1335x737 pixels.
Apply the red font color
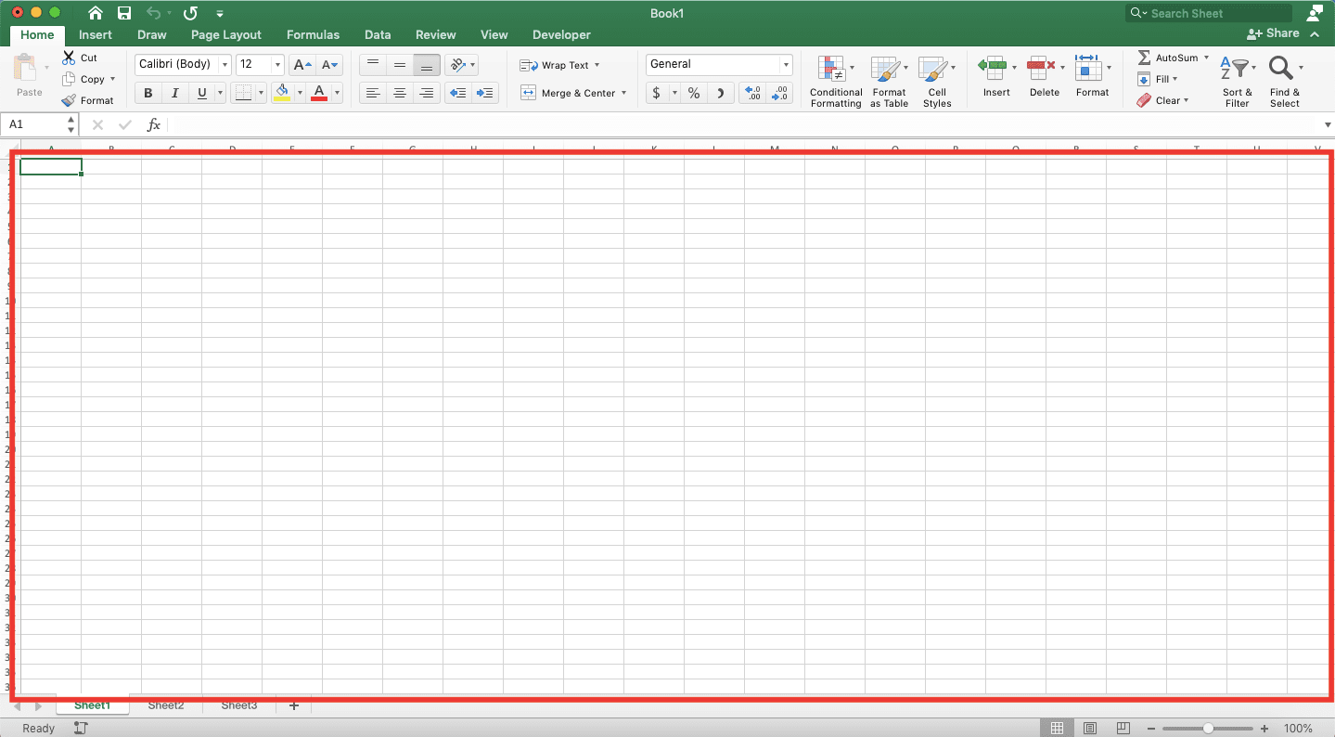[x=319, y=93]
